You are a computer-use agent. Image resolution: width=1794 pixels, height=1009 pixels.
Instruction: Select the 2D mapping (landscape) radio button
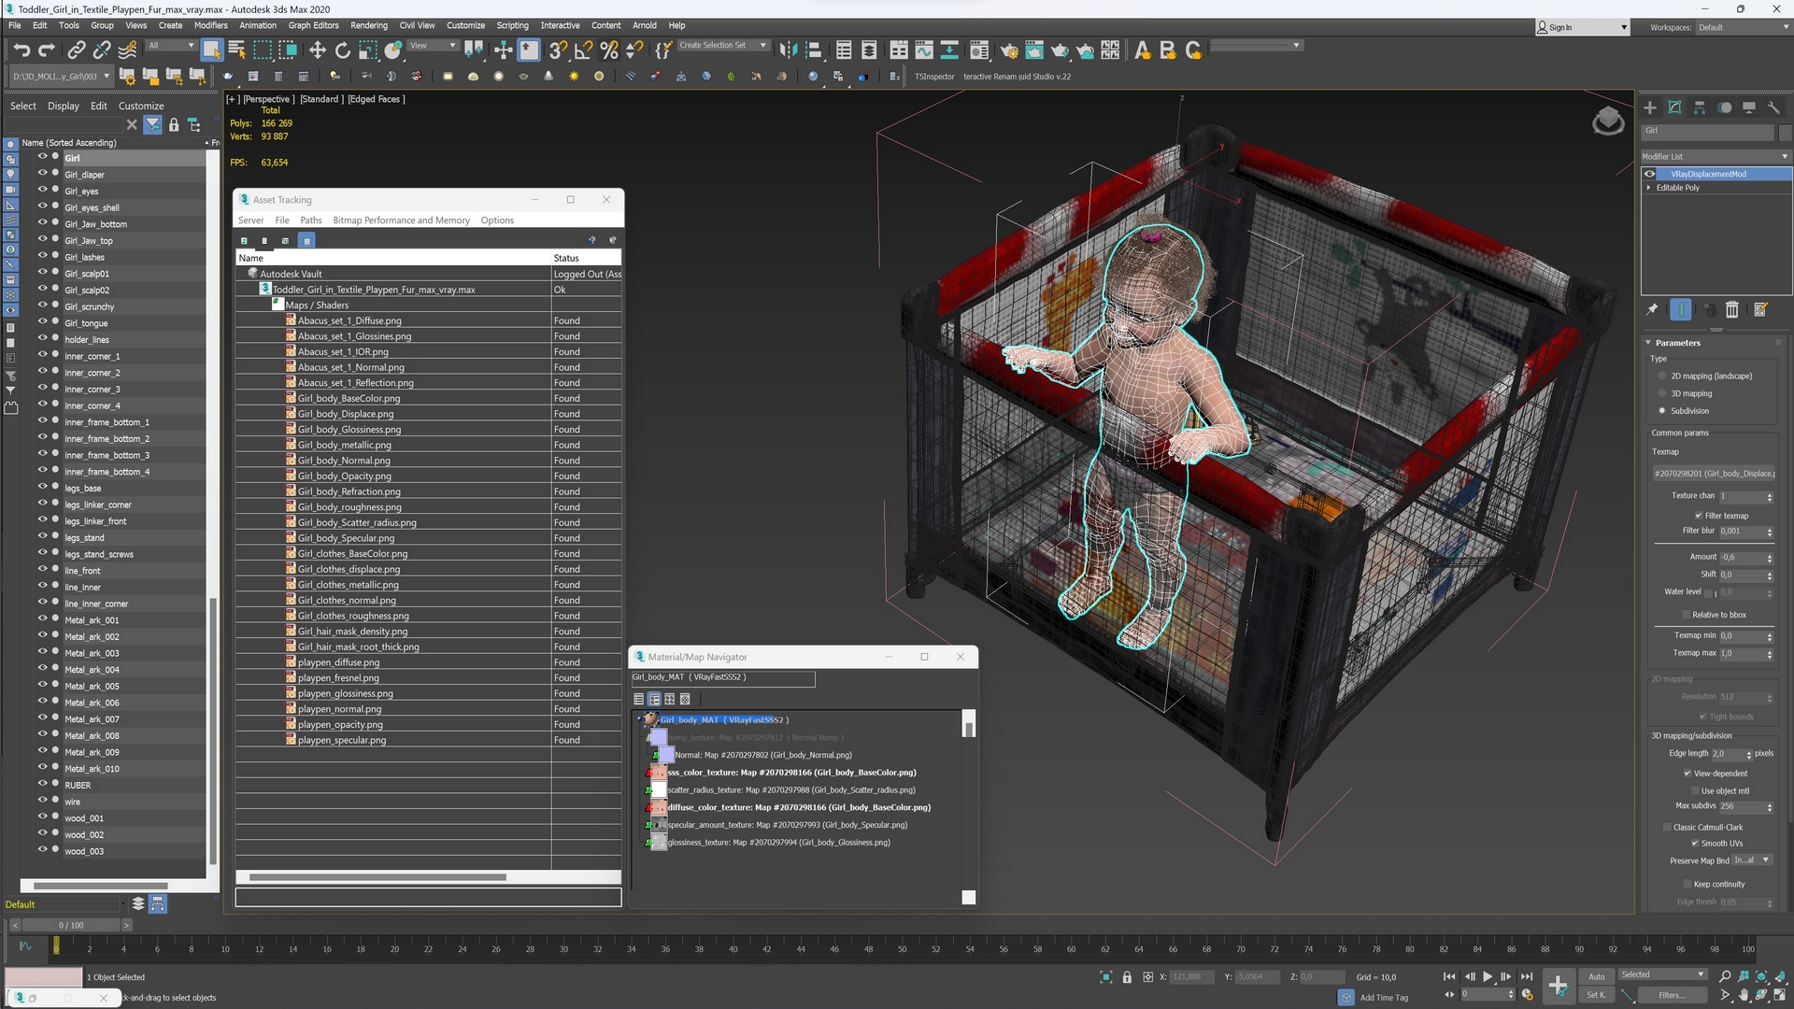tap(1662, 376)
